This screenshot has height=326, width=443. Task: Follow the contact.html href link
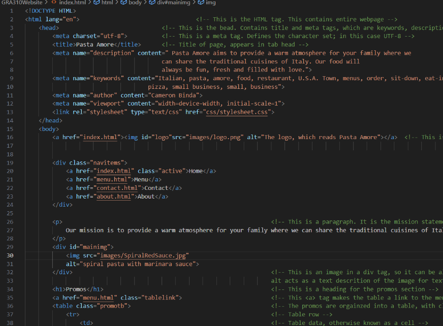(x=115, y=188)
